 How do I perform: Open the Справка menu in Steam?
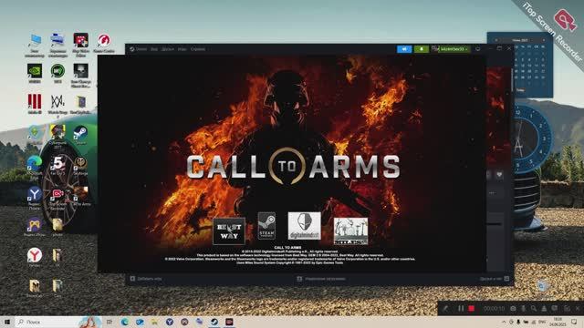click(x=198, y=49)
